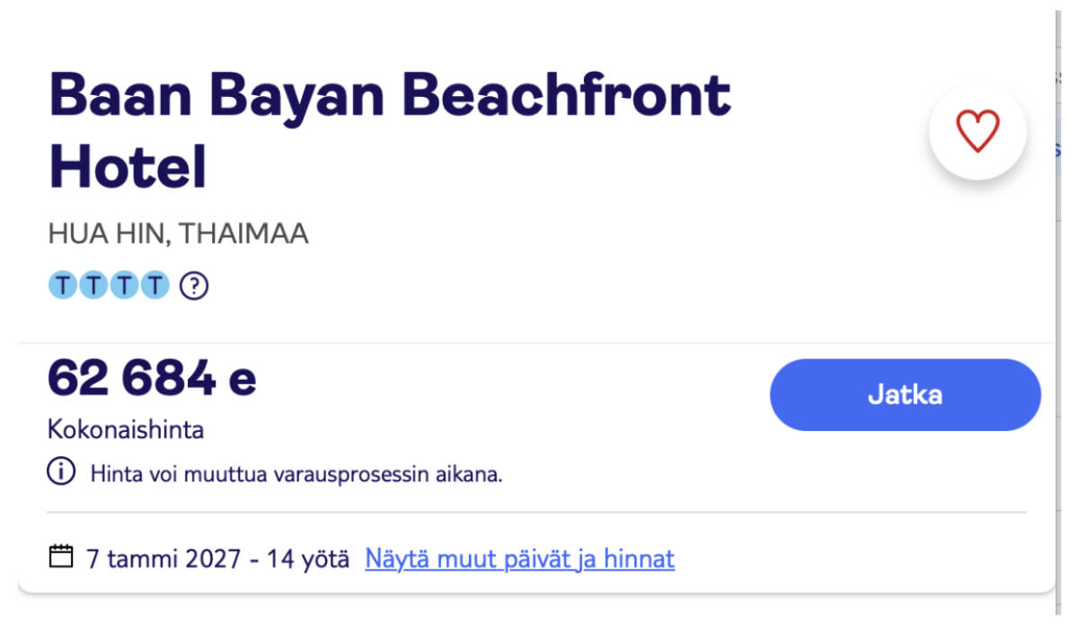Click the white circle containing the heart
This screenshot has height=625, width=1078.
coord(977,130)
